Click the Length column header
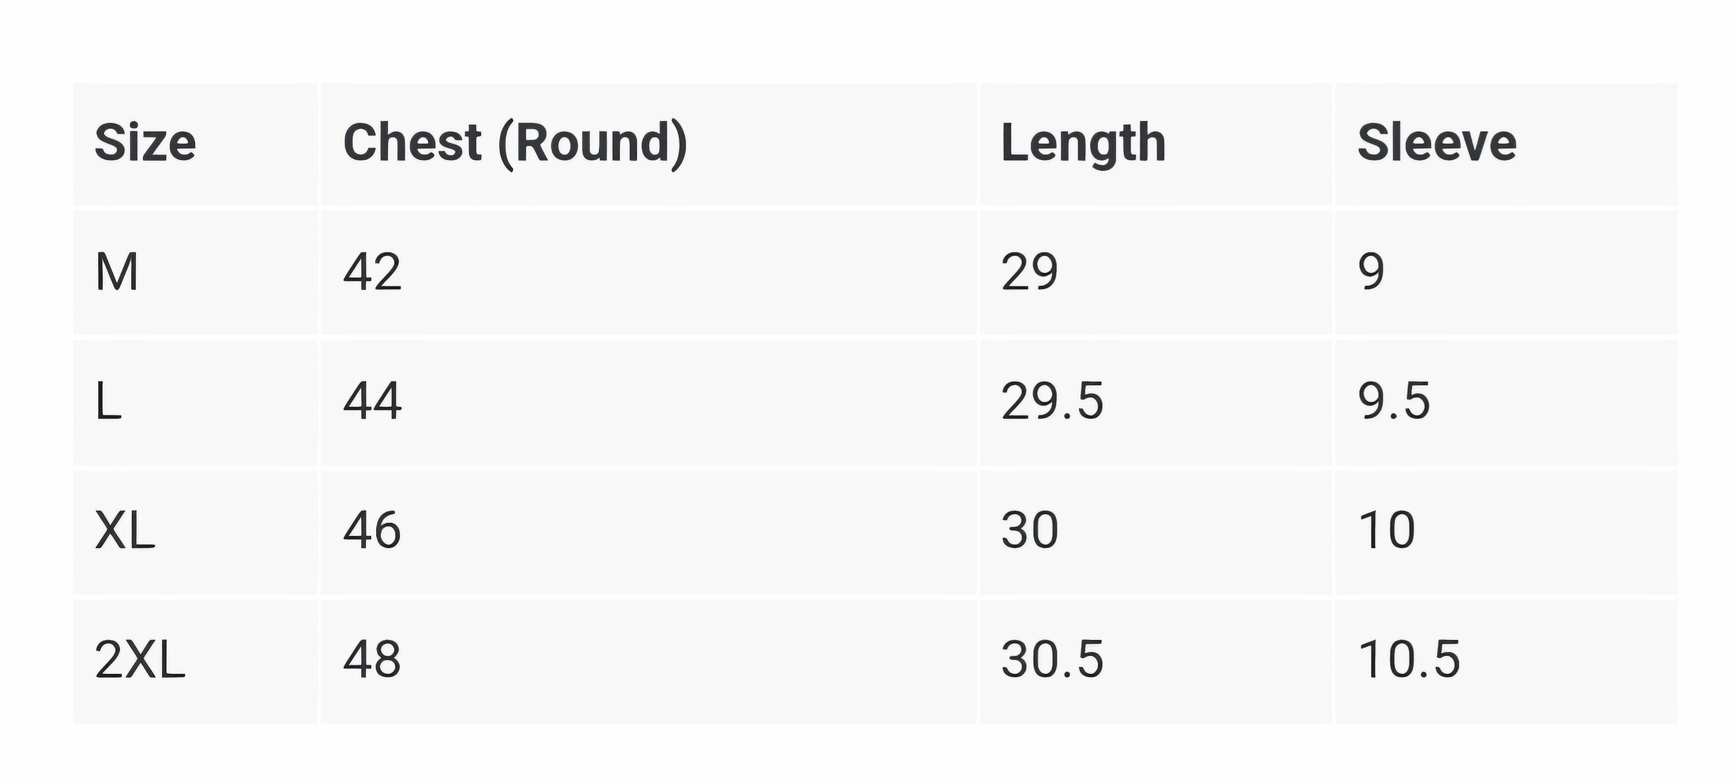The width and height of the screenshot is (1734, 784). pos(1083,144)
